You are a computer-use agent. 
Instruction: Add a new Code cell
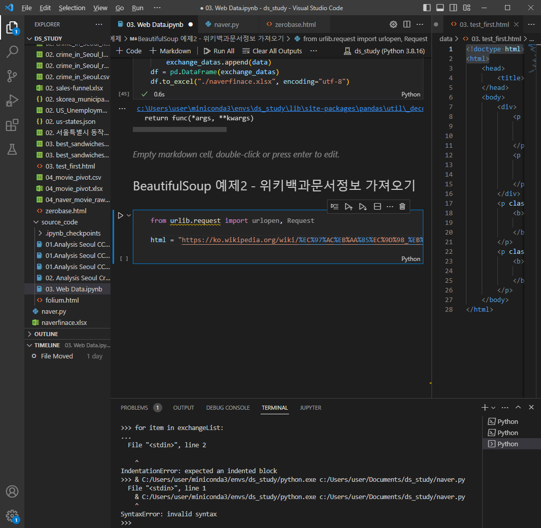(x=129, y=51)
